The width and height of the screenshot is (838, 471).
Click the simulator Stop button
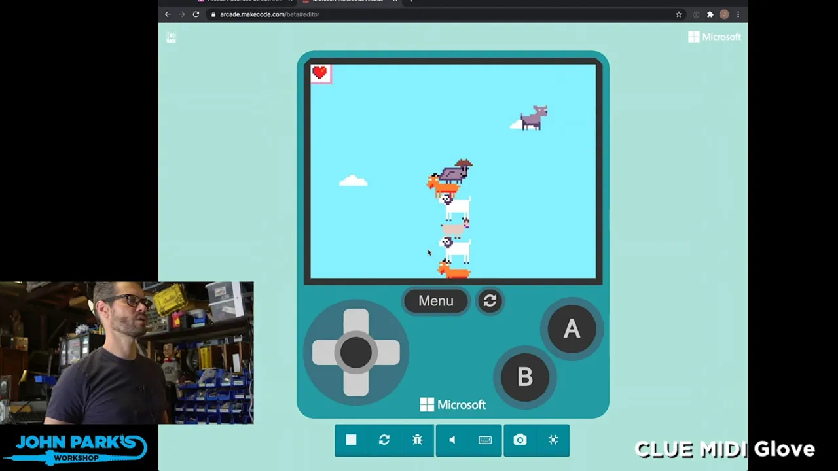[x=351, y=440]
